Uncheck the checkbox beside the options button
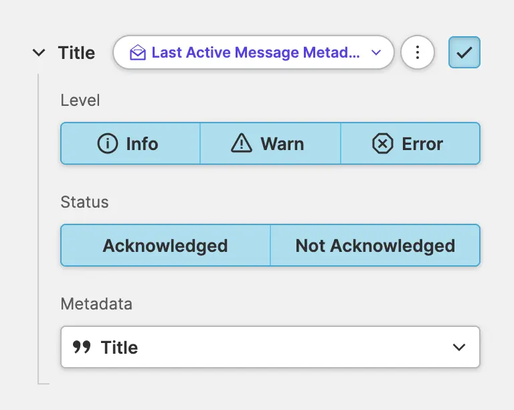The image size is (514, 410). [x=464, y=53]
